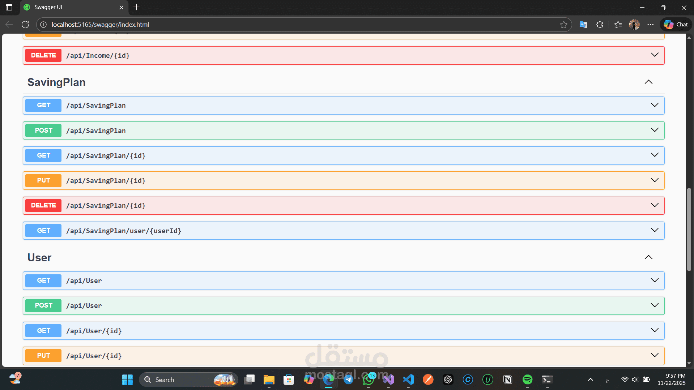The image size is (694, 390).
Task: Expand GET /api/User/{id} chevron
Action: click(x=654, y=330)
